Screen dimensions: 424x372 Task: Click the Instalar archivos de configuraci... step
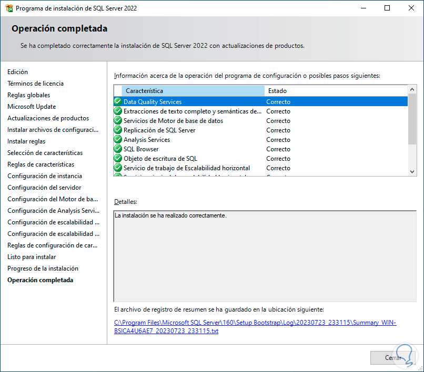pyautogui.click(x=53, y=130)
